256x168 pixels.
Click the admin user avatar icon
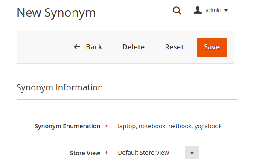pyautogui.click(x=198, y=10)
